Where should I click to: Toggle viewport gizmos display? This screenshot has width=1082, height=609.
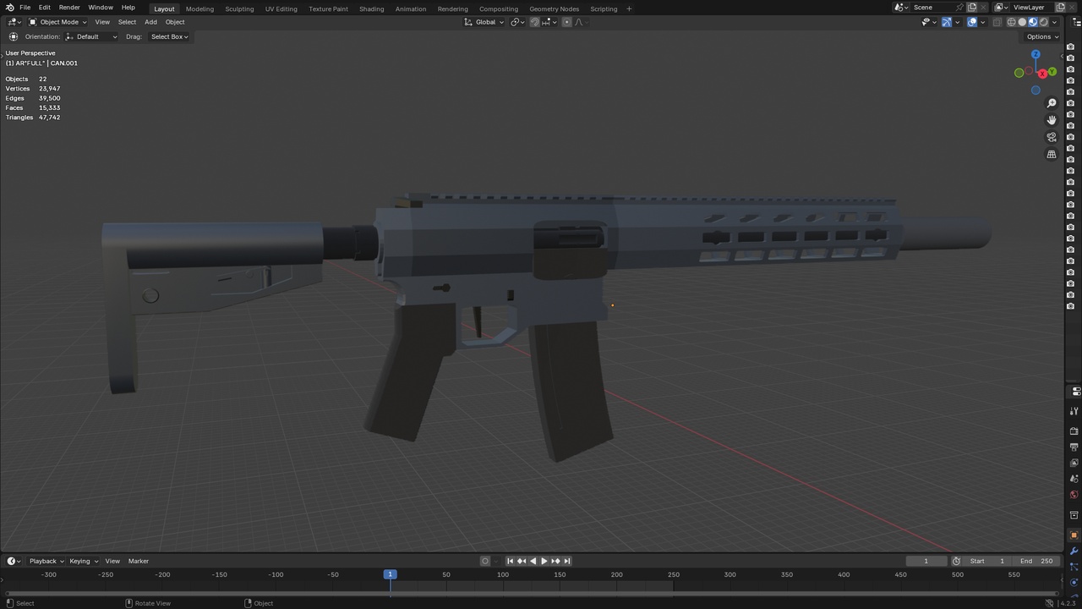click(x=947, y=22)
